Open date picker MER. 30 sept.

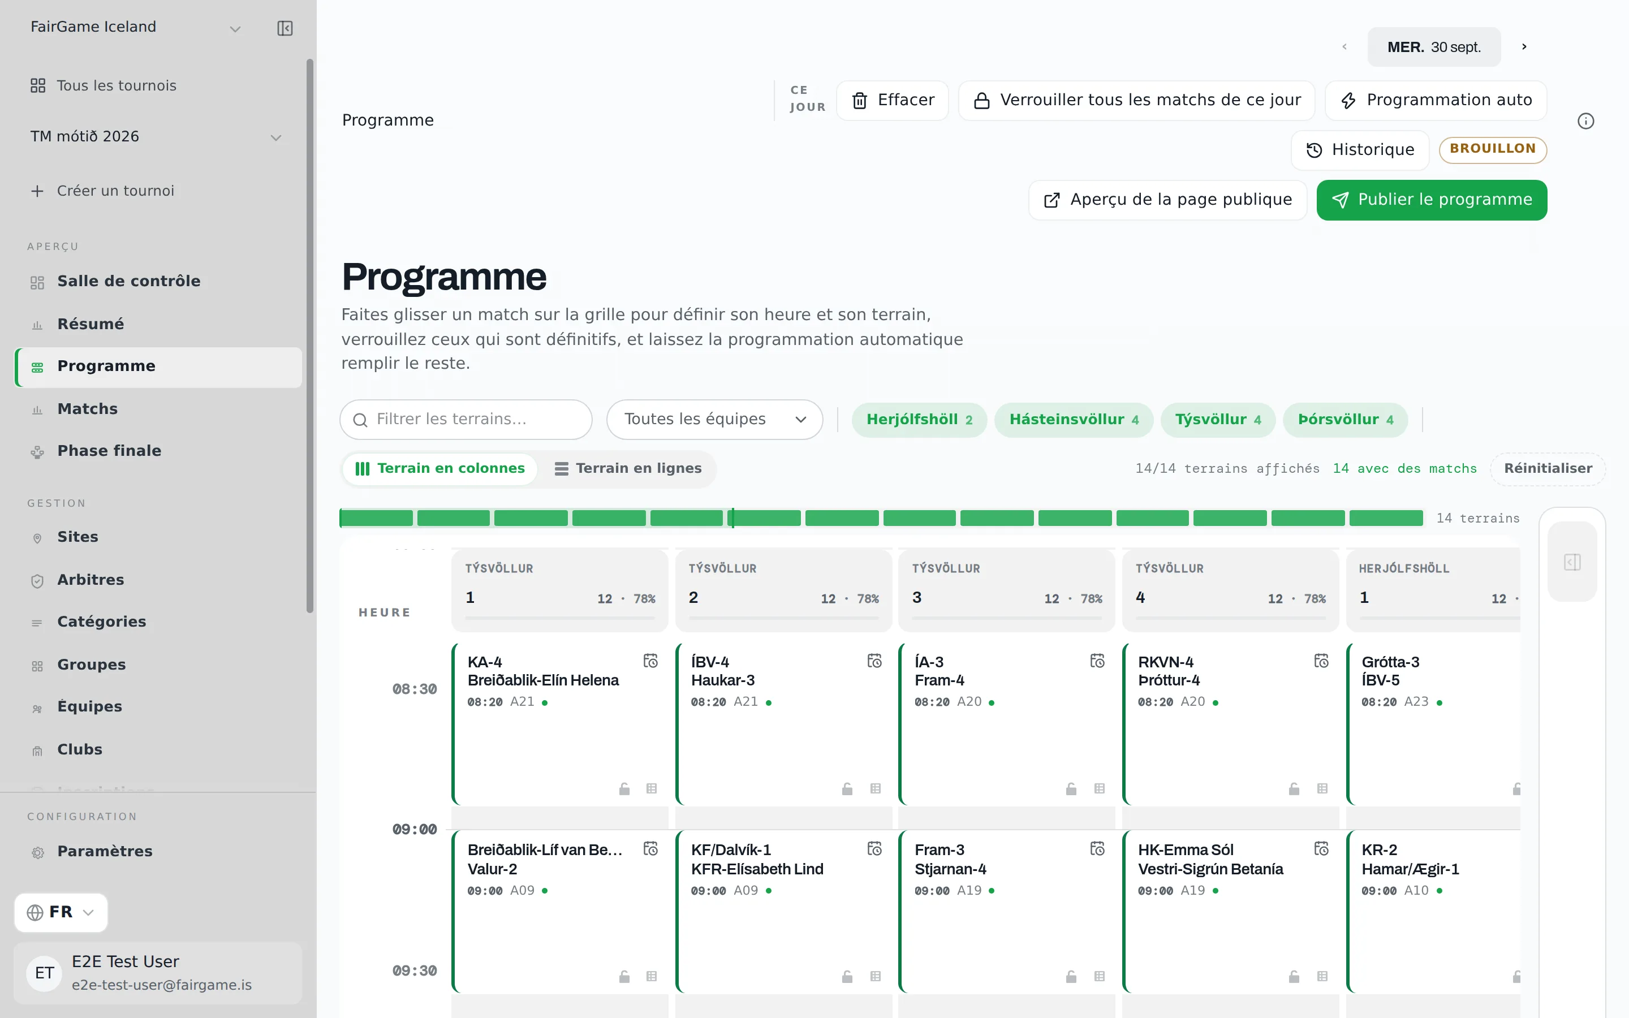click(1434, 47)
